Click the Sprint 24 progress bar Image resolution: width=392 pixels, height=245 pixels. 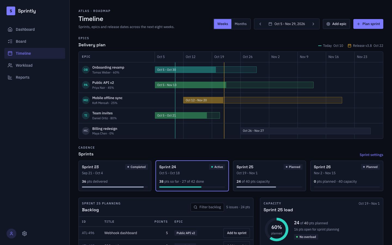tap(192, 187)
